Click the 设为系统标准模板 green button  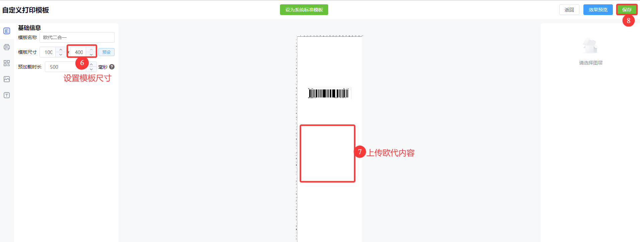point(304,10)
